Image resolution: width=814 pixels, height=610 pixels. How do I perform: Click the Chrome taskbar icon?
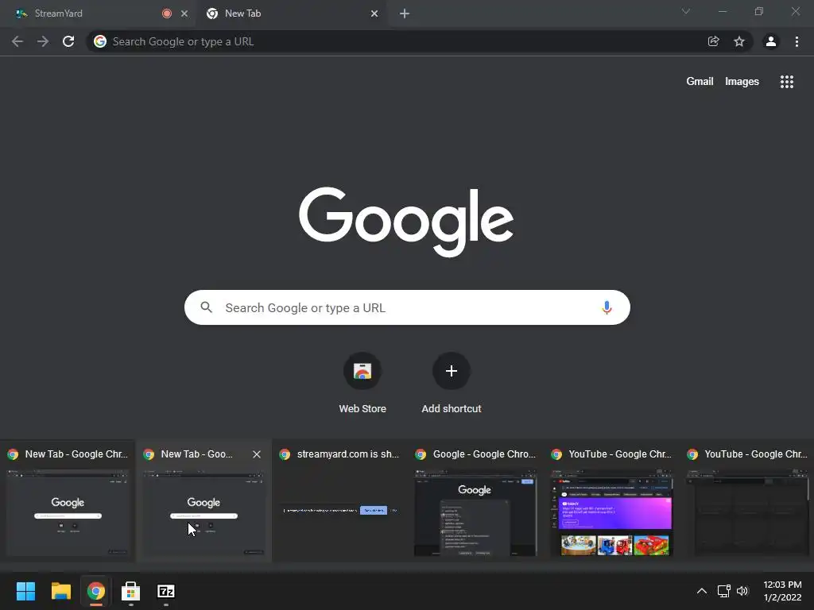click(95, 591)
